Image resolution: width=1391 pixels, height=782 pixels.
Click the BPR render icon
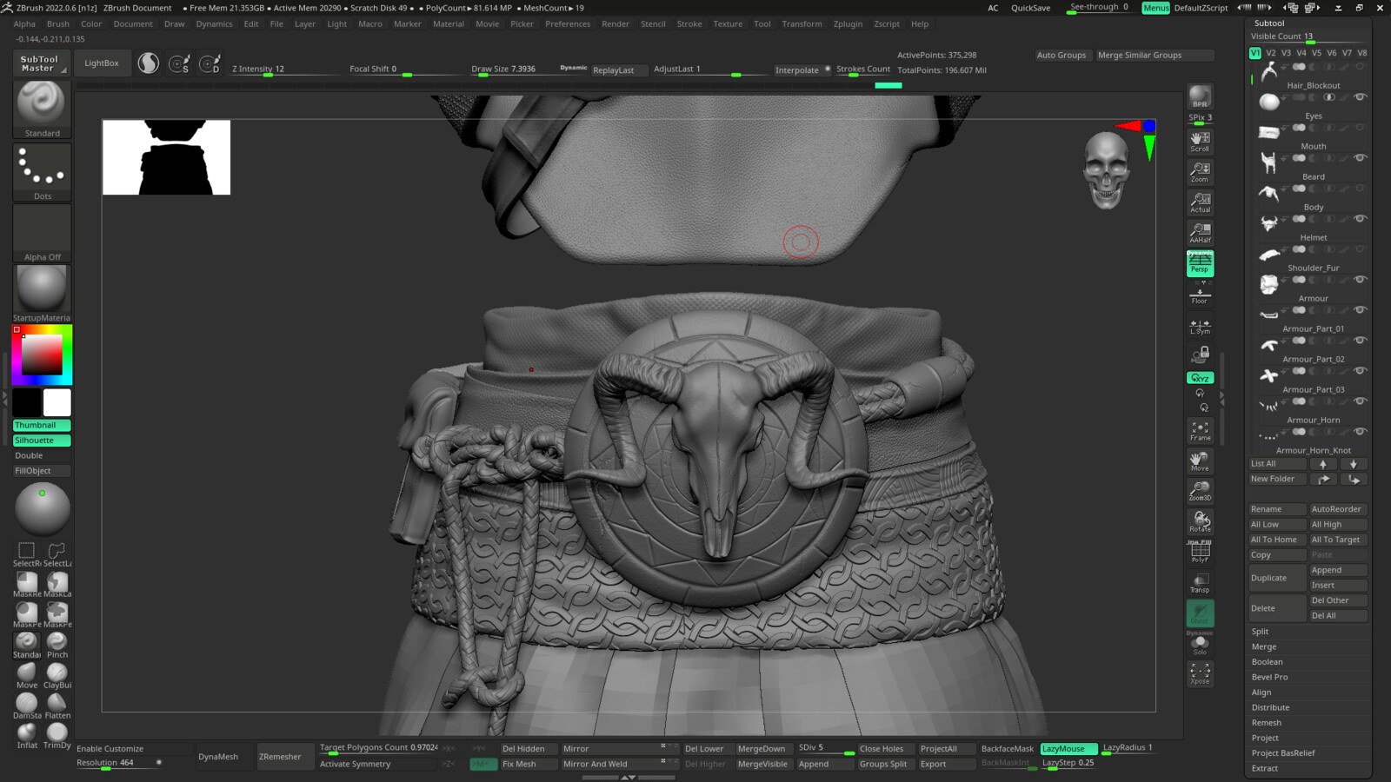[1200, 96]
